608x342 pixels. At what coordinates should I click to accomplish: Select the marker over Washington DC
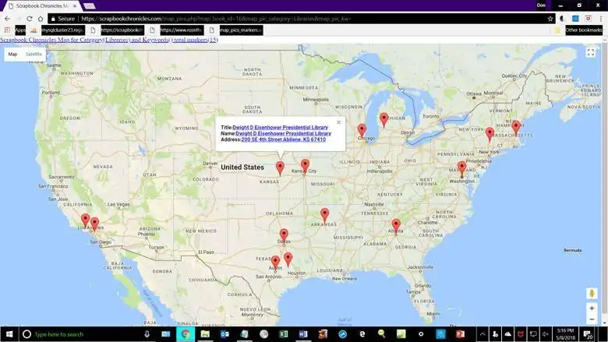coord(461,169)
